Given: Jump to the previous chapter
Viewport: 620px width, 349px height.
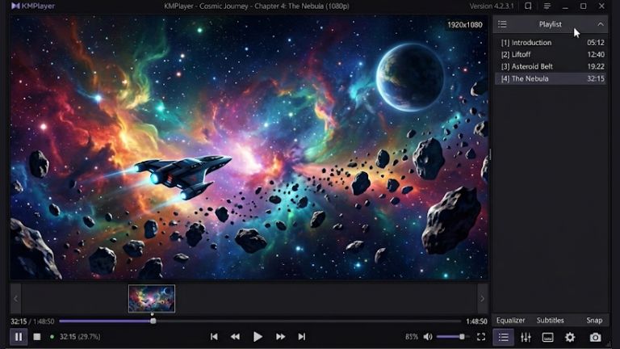Looking at the screenshot, I should coord(214,337).
